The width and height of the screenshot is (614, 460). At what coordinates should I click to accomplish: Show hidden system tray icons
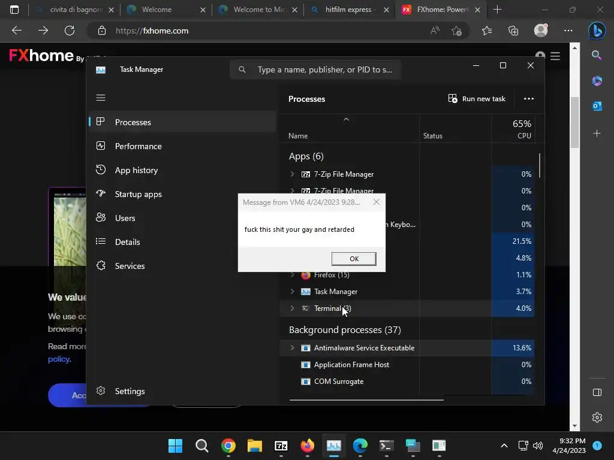pos(504,446)
